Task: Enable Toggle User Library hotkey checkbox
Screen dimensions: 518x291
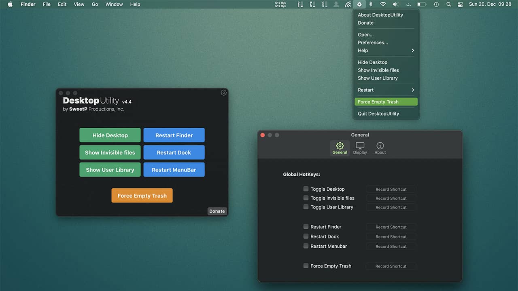Action: coord(306,207)
